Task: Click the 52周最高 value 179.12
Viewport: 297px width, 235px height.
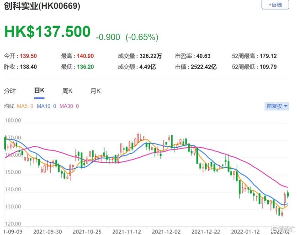Action: coord(268,56)
